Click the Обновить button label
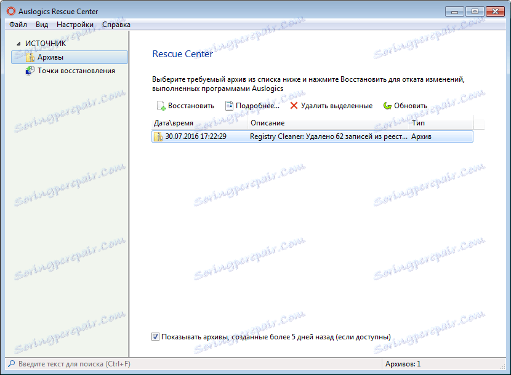The width and height of the screenshot is (511, 375). click(x=411, y=106)
